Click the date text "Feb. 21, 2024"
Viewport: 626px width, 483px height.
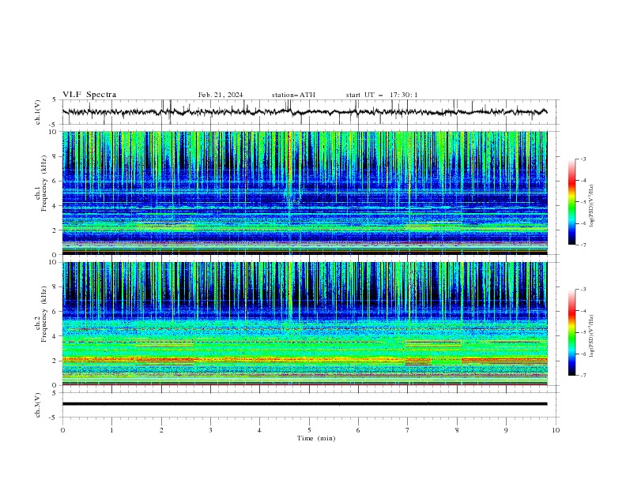(221, 95)
